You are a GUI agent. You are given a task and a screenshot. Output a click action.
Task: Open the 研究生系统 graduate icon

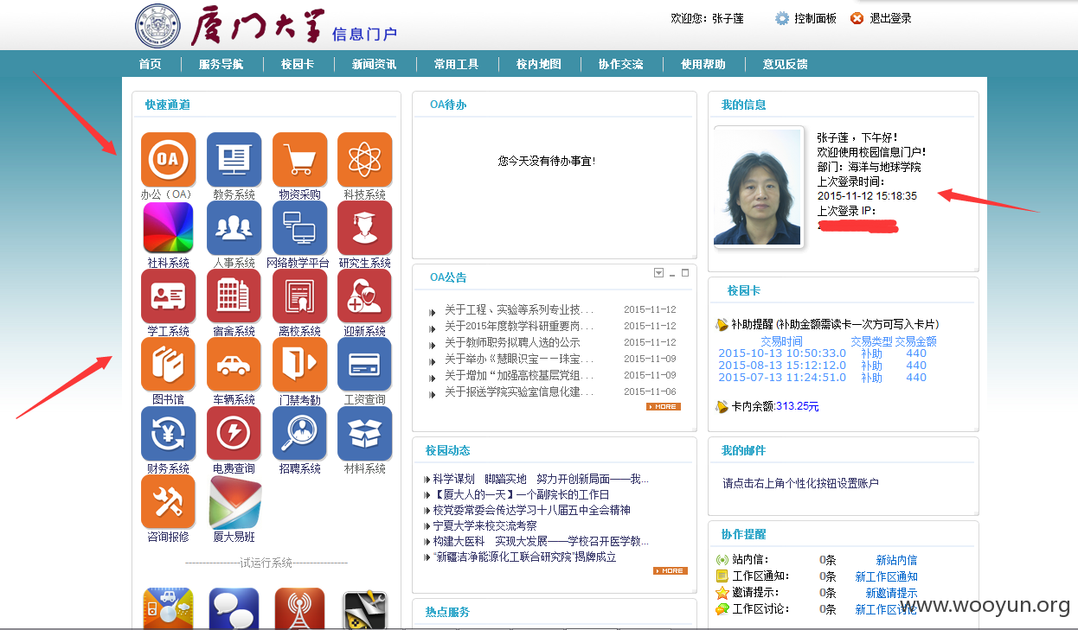364,227
